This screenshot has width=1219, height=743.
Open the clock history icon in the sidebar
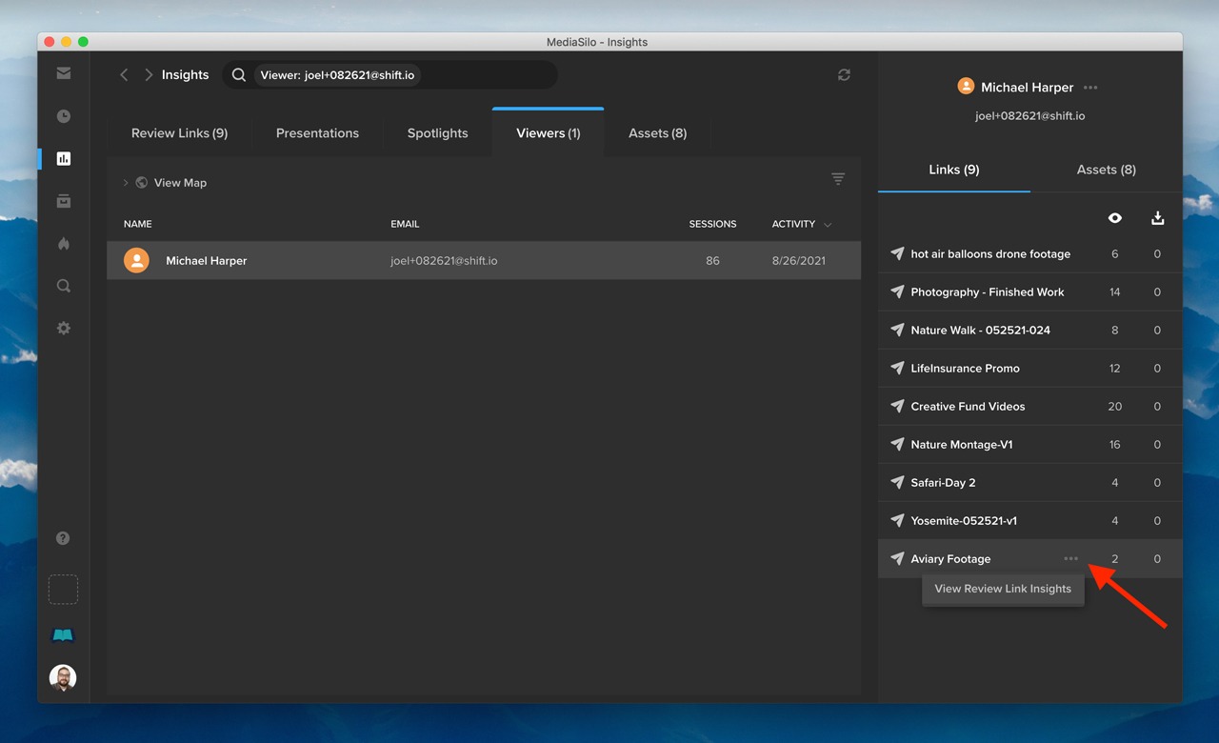click(x=63, y=115)
